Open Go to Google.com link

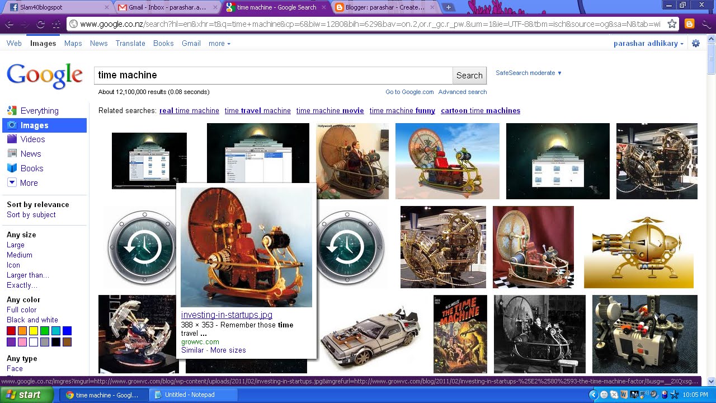(409, 92)
